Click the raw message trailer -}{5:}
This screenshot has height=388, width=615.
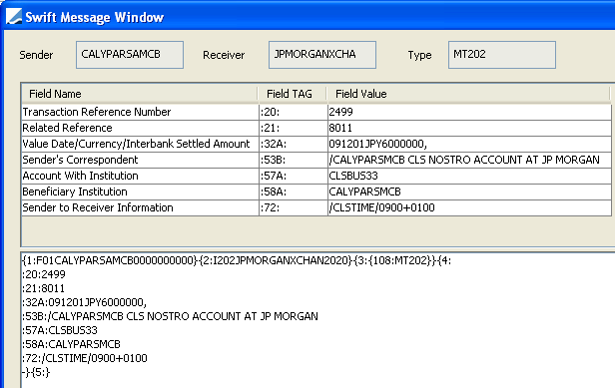coord(36,372)
